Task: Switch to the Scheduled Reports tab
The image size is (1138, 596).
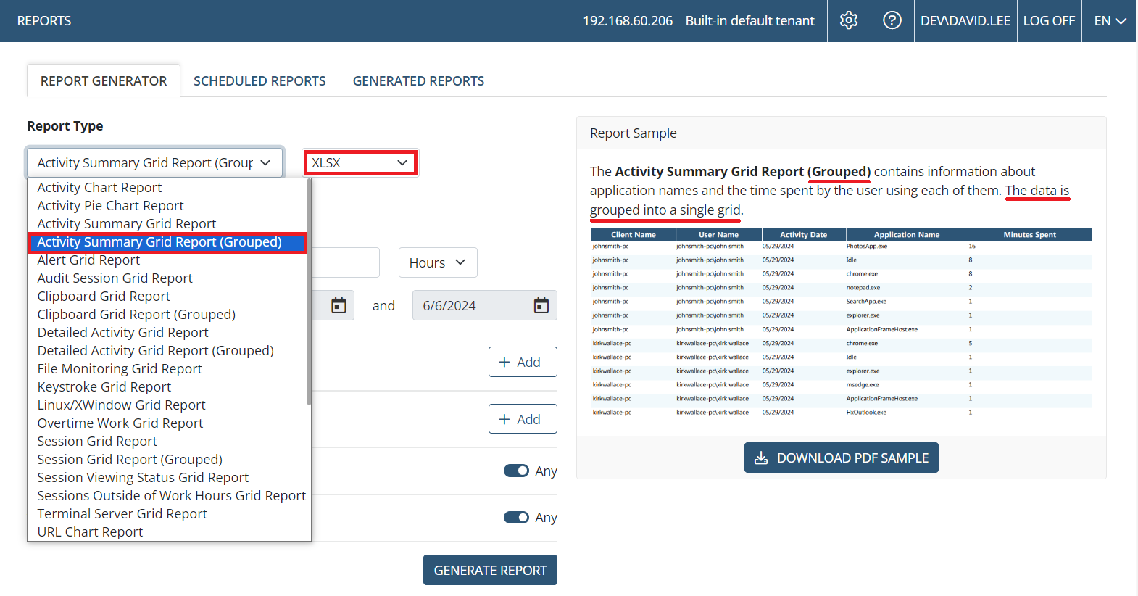Action: pyautogui.click(x=259, y=81)
